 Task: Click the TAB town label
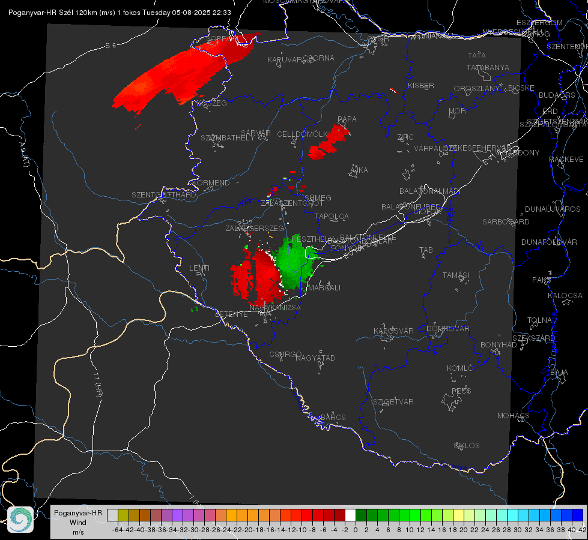click(x=426, y=250)
